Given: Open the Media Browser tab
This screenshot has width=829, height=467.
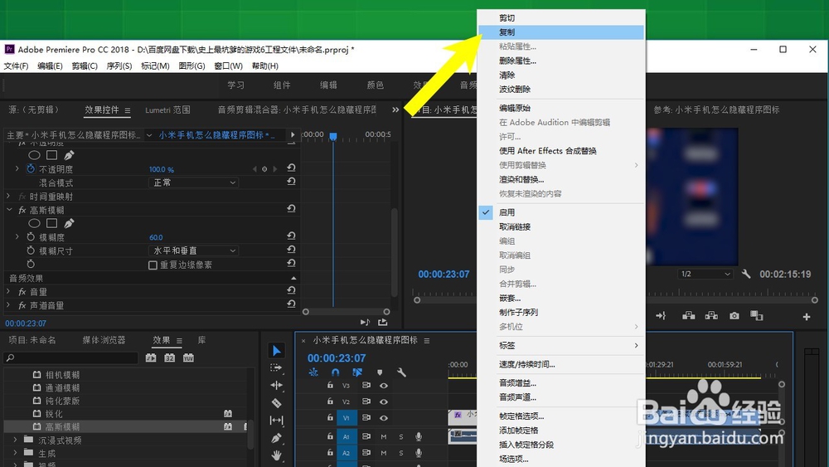Looking at the screenshot, I should pos(104,340).
